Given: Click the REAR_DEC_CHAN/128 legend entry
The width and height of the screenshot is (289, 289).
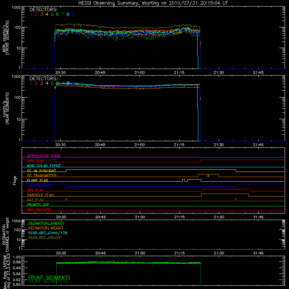Looking at the screenshot, I should click(48, 233).
